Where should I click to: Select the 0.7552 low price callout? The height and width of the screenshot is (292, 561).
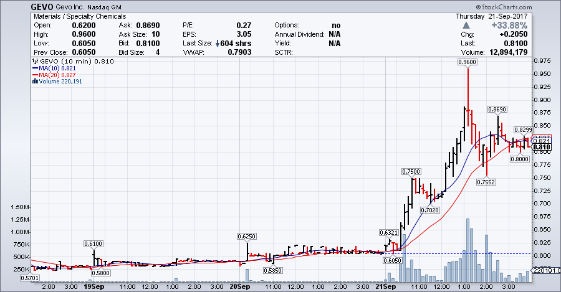[x=486, y=182]
